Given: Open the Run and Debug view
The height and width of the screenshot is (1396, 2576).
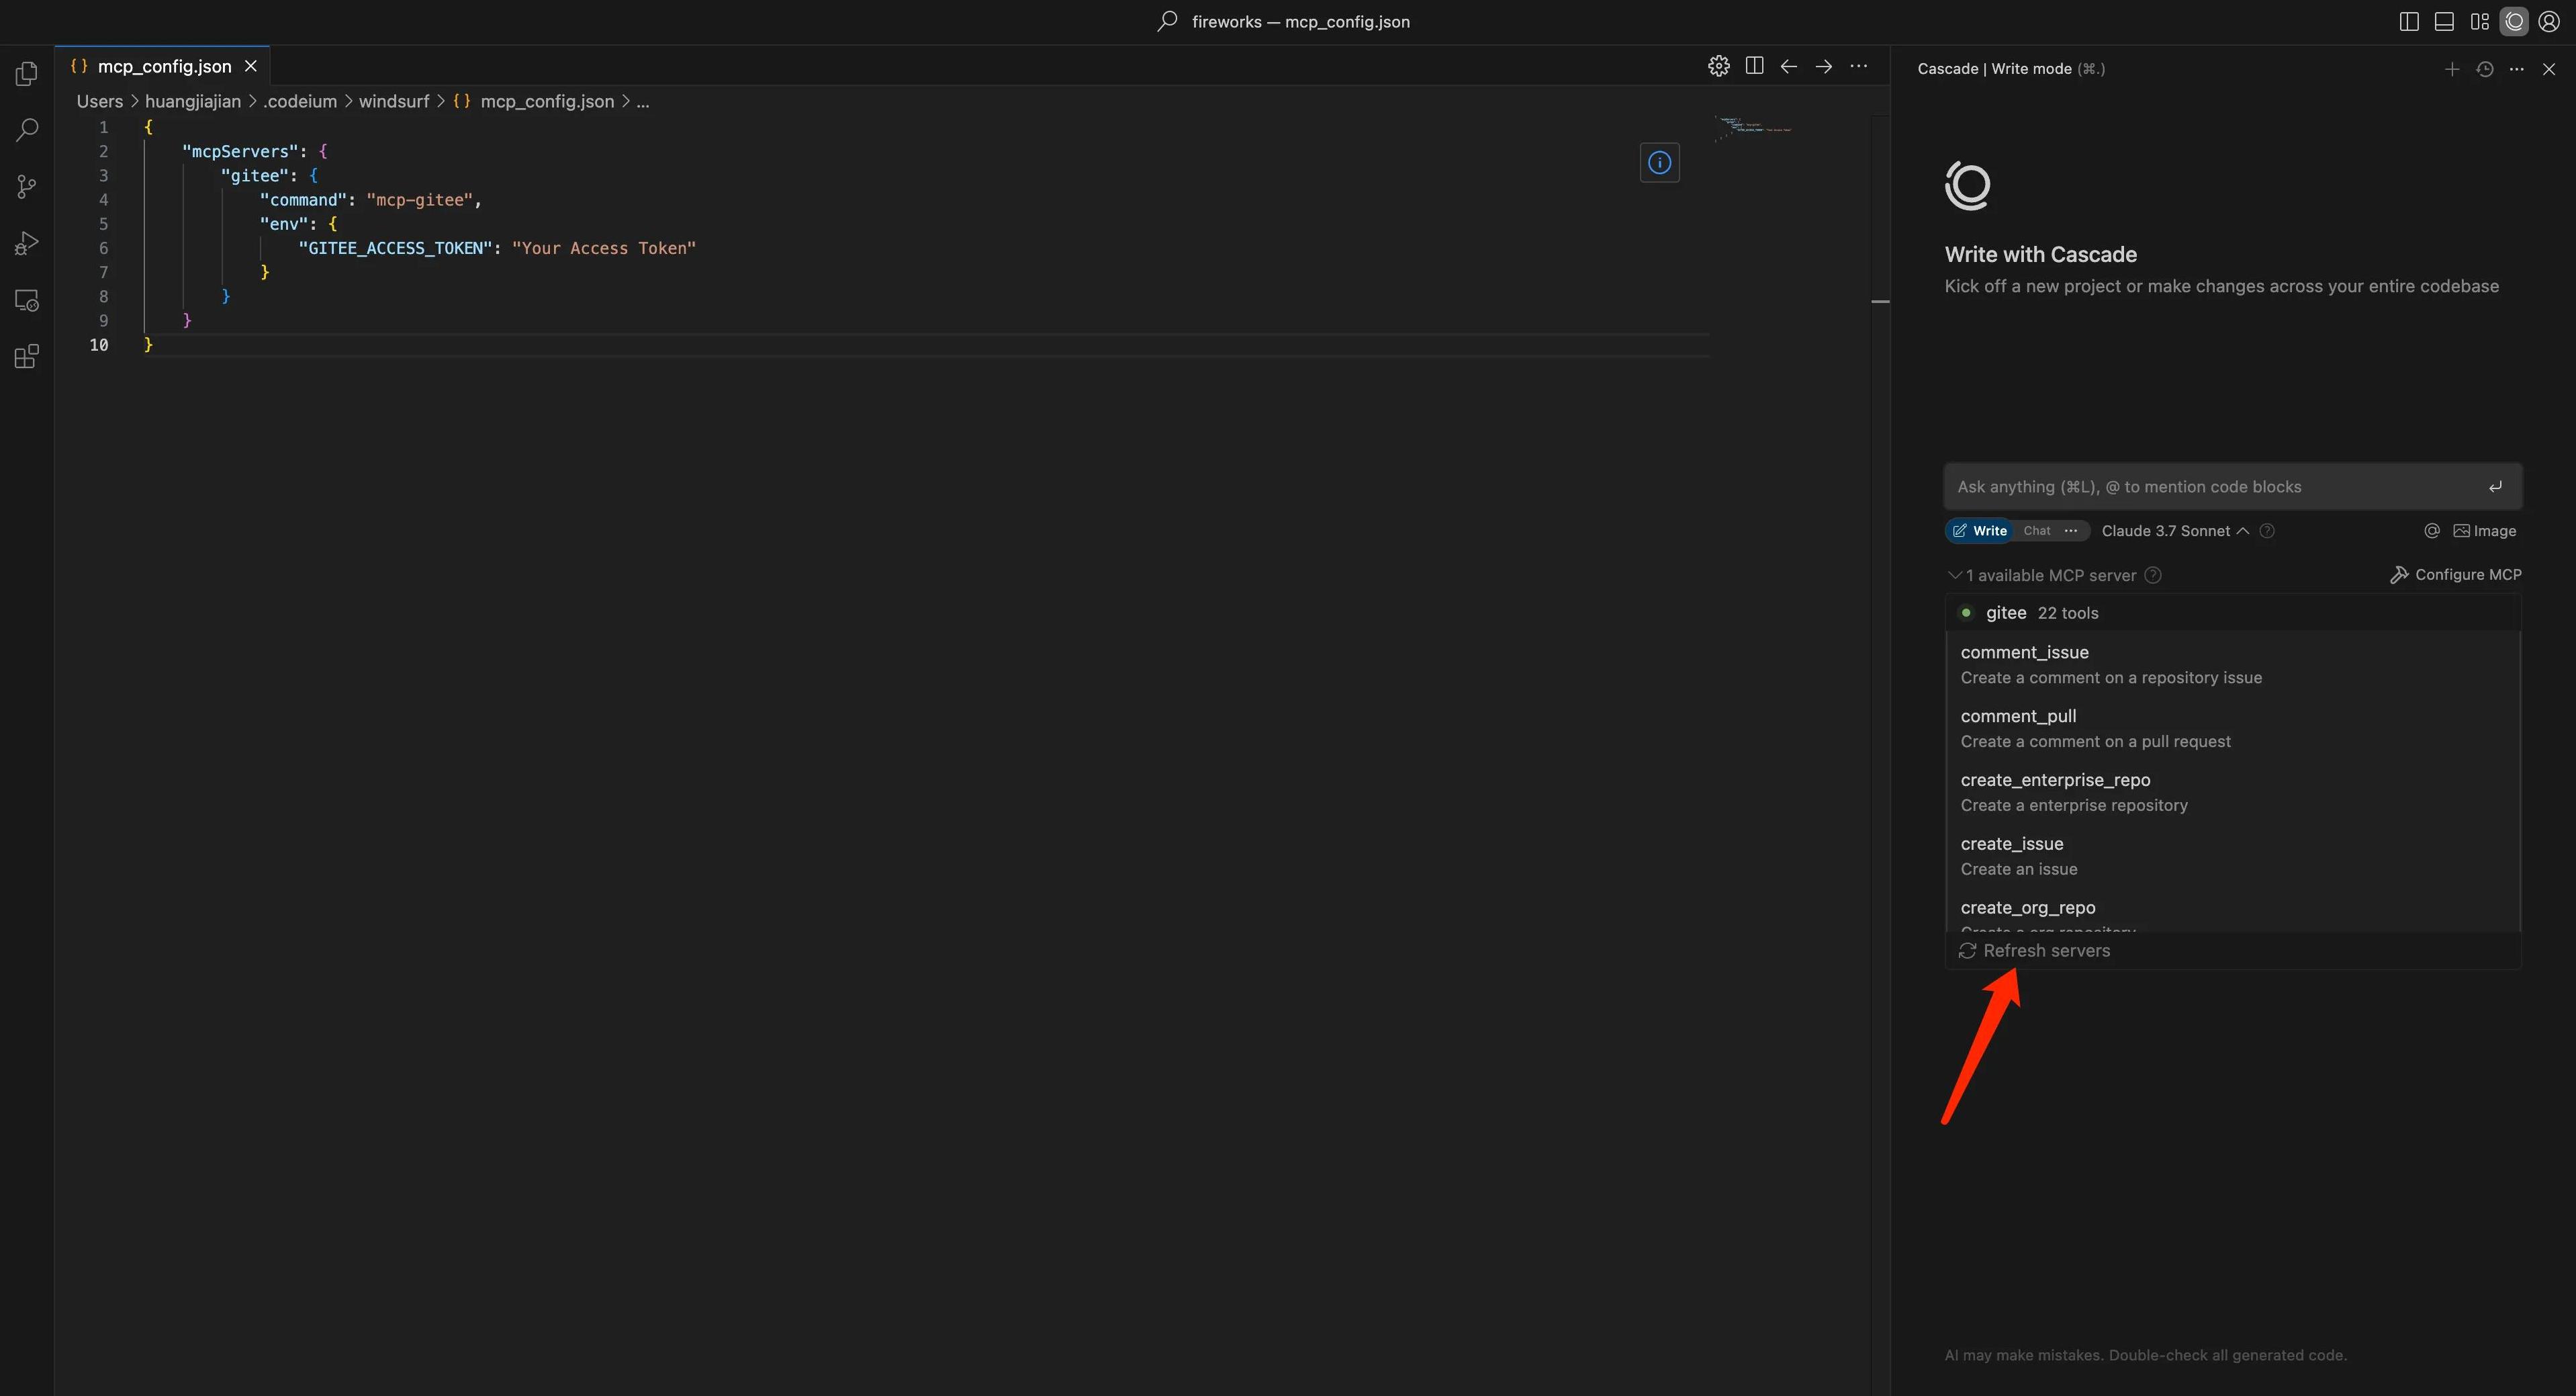Looking at the screenshot, I should [27, 243].
